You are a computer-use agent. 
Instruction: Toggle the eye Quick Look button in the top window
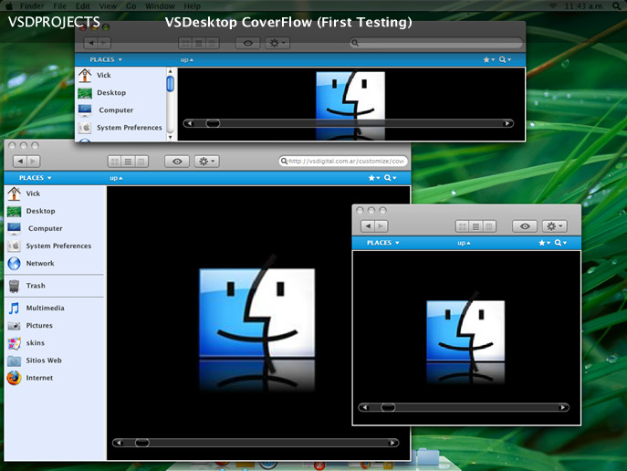[248, 43]
